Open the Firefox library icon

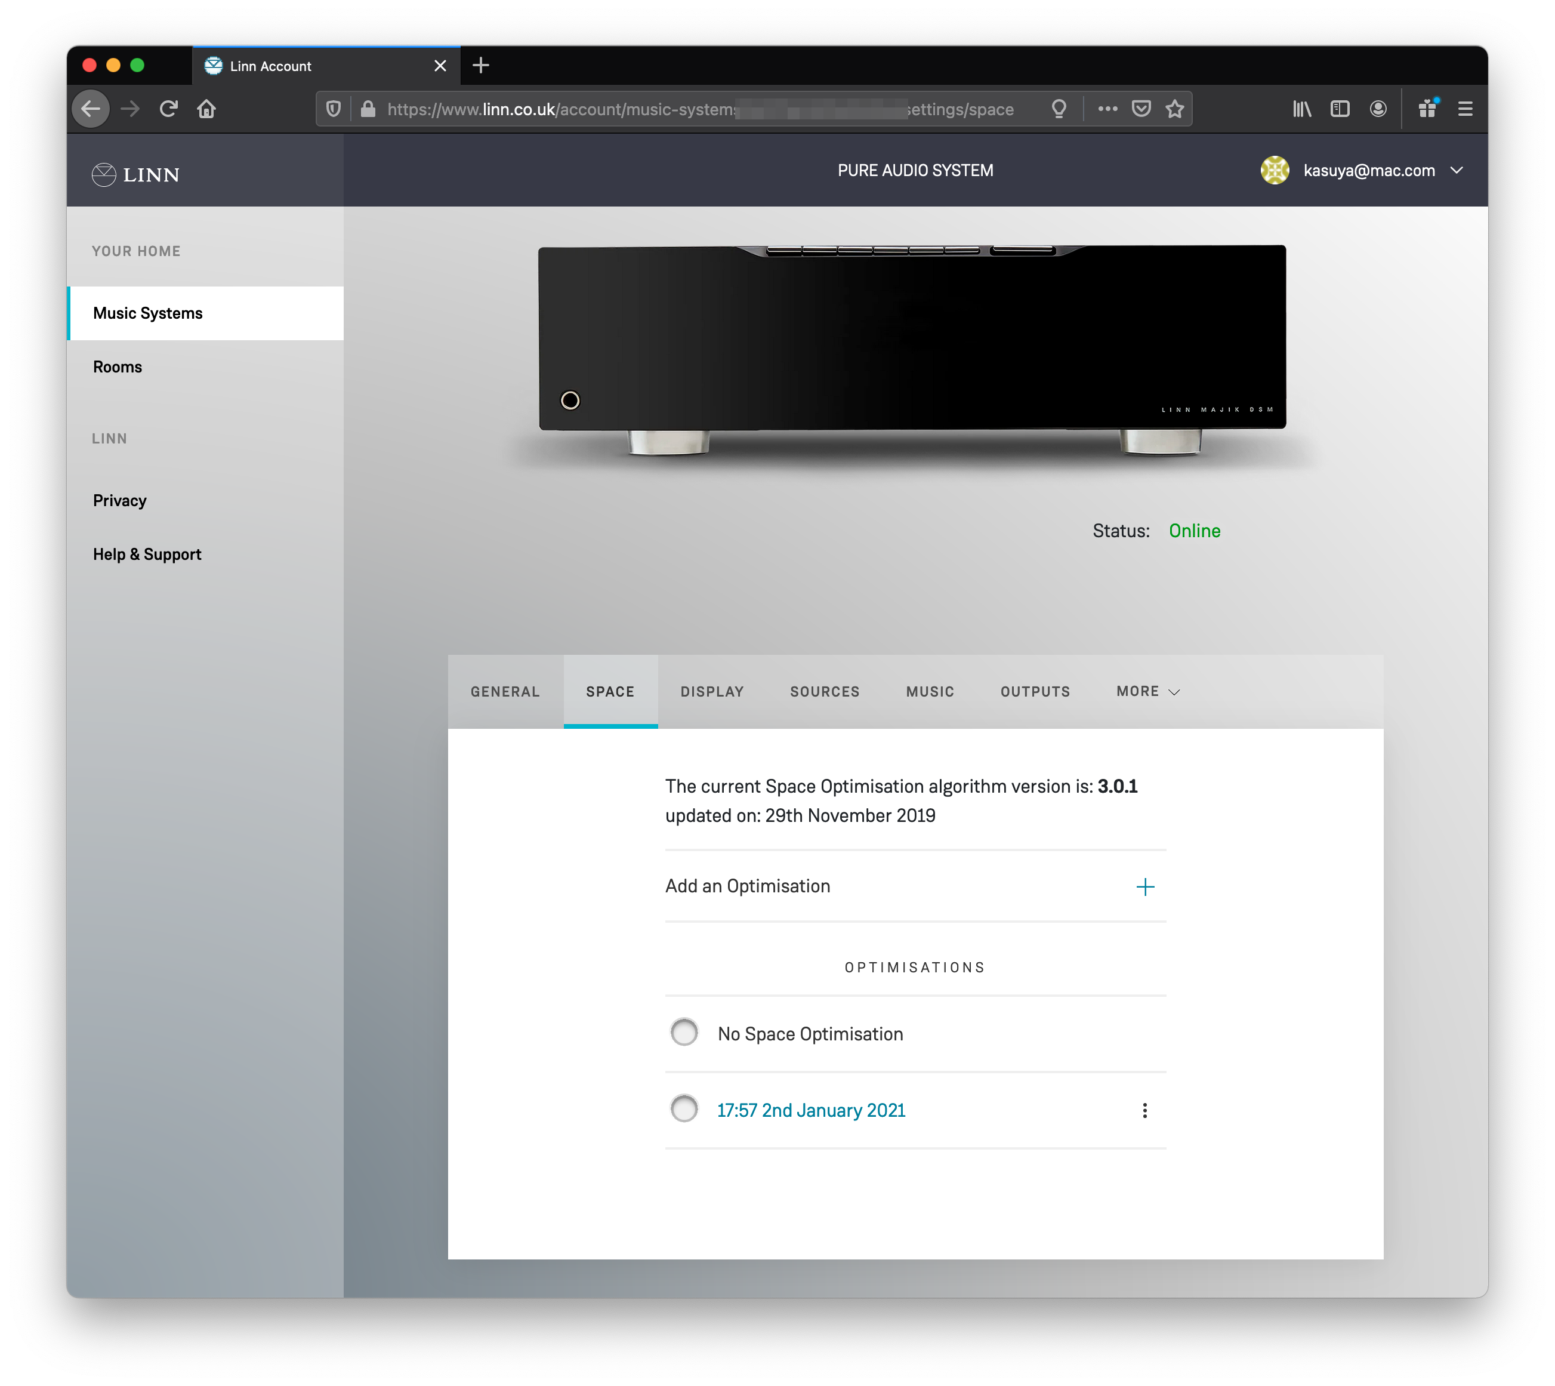pyautogui.click(x=1303, y=109)
